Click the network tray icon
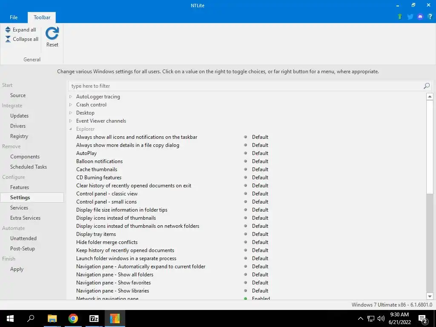 pos(371,318)
